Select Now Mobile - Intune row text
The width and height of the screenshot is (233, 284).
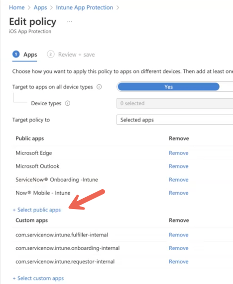tap(43, 193)
